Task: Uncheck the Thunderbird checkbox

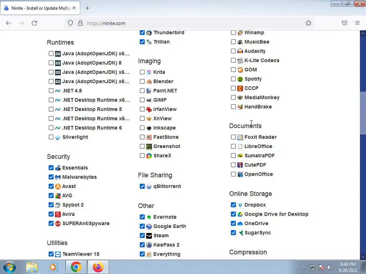Action: point(142,32)
